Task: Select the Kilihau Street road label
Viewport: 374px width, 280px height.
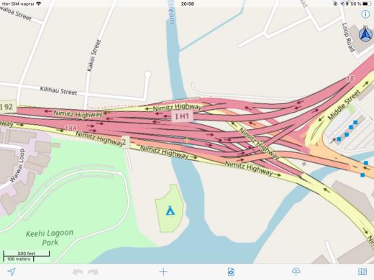Action: coord(58,90)
